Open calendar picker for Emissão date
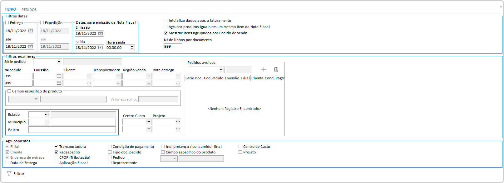 pos(101,33)
